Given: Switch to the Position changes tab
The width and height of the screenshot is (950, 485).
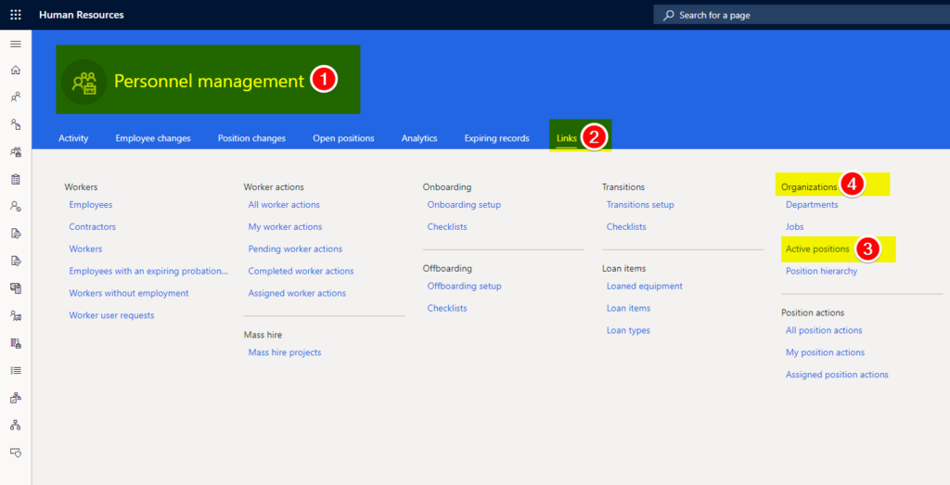Looking at the screenshot, I should [x=251, y=138].
